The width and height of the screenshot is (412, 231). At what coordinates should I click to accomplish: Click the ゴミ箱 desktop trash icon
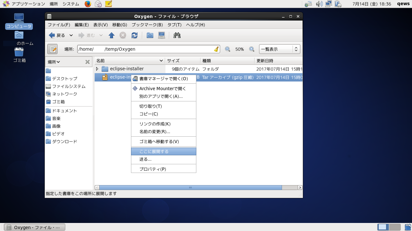[19, 55]
